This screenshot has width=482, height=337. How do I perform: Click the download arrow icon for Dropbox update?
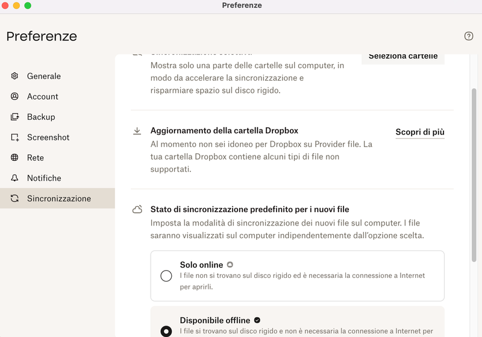137,131
